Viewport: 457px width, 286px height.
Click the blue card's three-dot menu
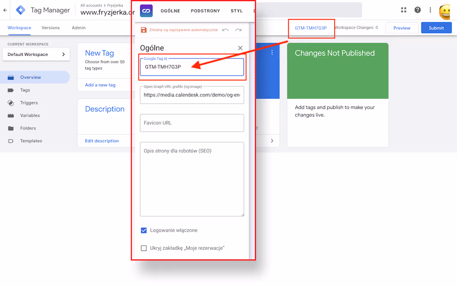272,53
